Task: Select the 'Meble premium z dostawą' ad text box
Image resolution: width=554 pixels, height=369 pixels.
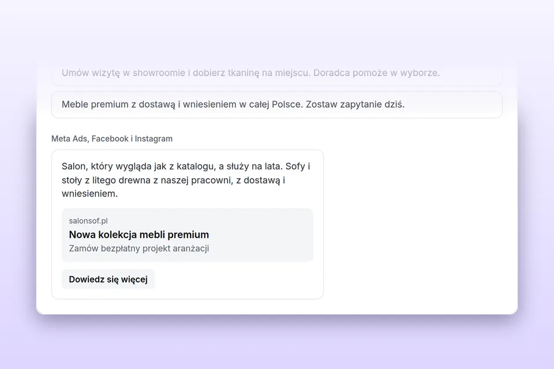Action: pos(276,104)
